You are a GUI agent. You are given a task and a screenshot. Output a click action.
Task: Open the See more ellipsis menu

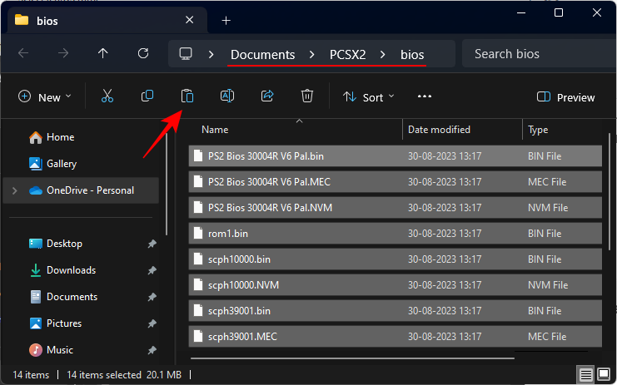click(425, 96)
